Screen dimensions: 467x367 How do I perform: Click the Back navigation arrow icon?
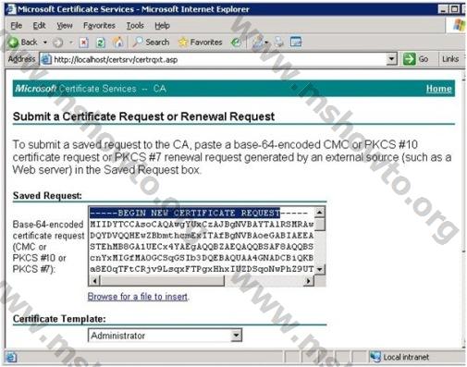13,43
